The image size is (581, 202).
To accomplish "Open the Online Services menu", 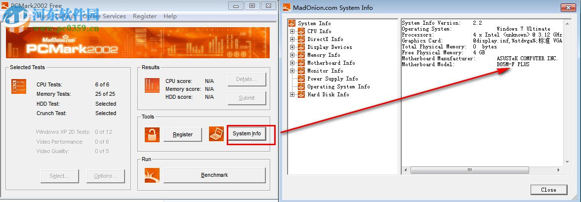I will pyautogui.click(x=104, y=16).
